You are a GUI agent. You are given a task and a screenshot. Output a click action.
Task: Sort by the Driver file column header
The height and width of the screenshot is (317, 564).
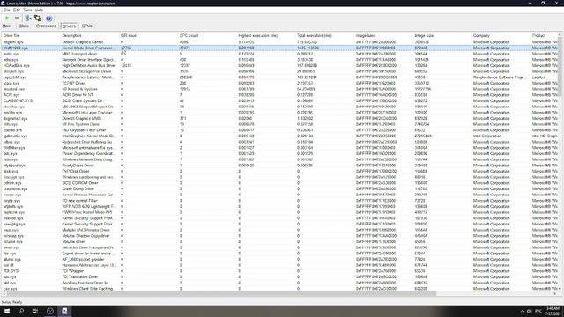(x=31, y=35)
